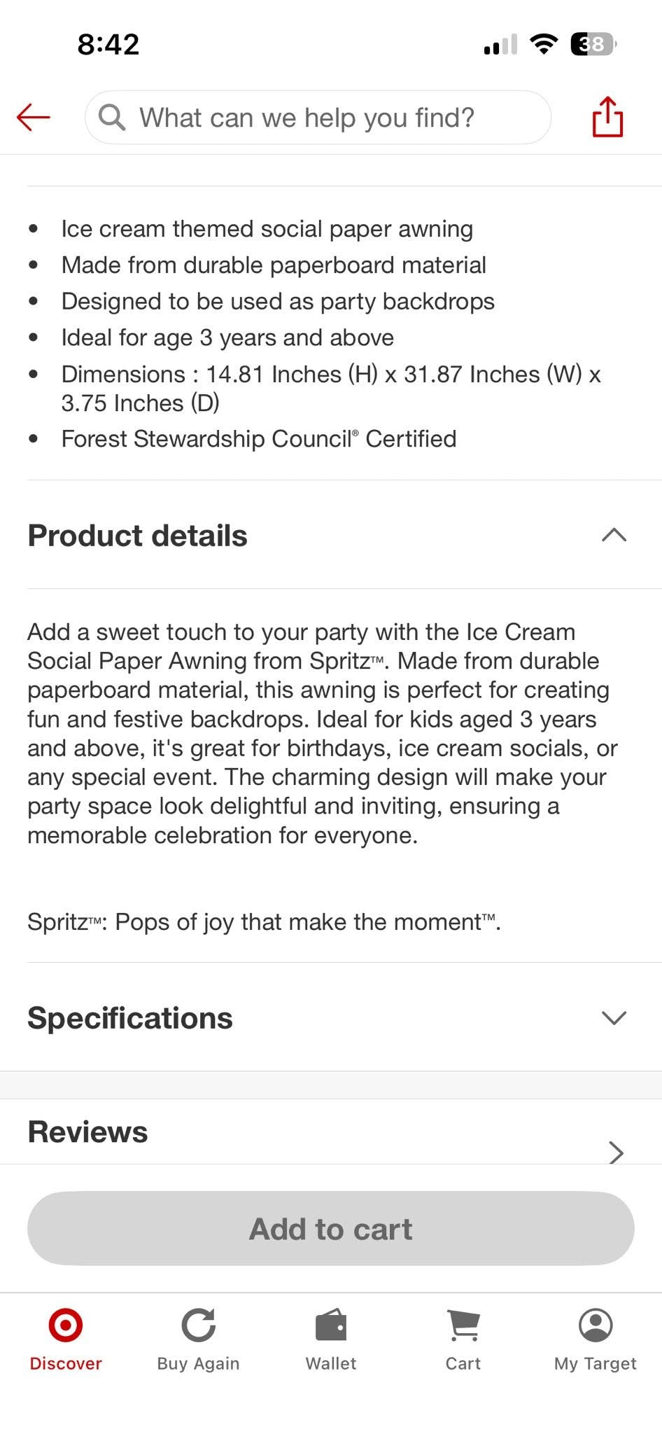Tap the product description paragraph
662x1434 pixels.
click(x=323, y=734)
